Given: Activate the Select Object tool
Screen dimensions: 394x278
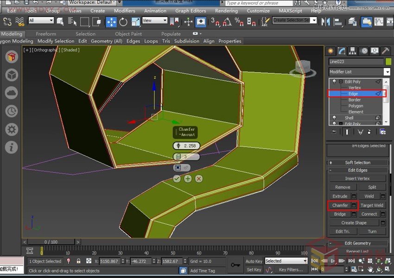Looking at the screenshot, I should click(x=60, y=22).
